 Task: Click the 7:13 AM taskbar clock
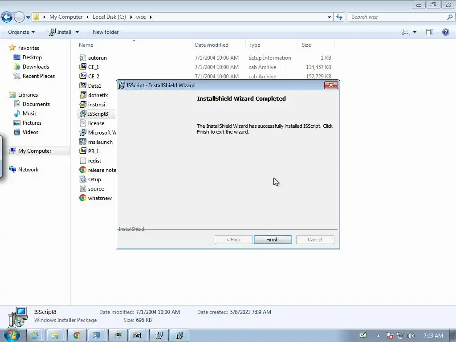[x=433, y=336]
